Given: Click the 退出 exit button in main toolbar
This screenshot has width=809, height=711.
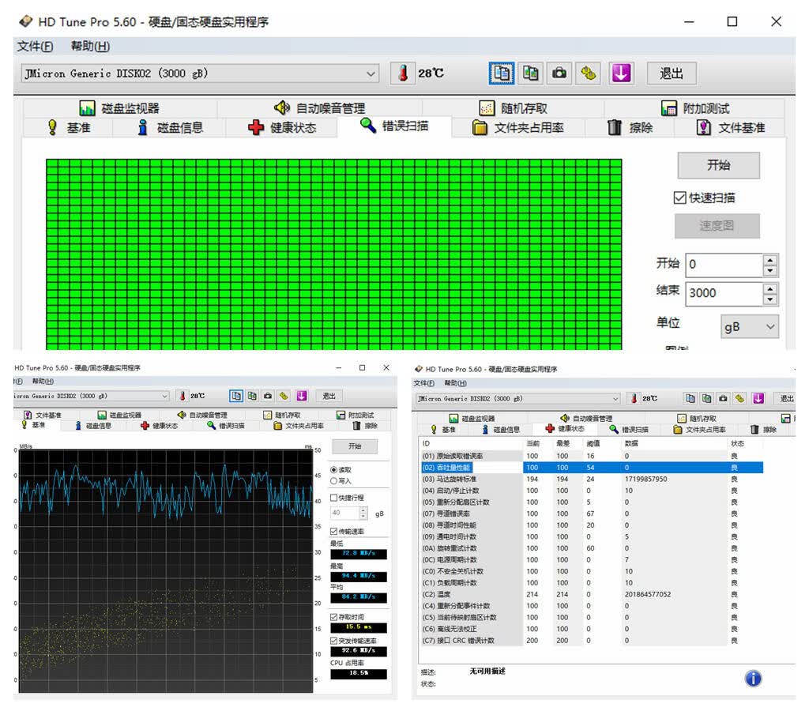Looking at the screenshot, I should (672, 73).
